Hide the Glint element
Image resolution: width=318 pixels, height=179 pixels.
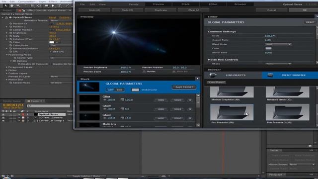point(161,100)
